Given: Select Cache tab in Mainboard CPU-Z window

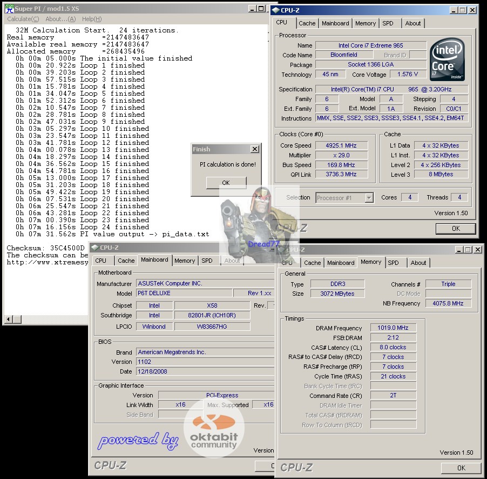Looking at the screenshot, I should [x=126, y=261].
